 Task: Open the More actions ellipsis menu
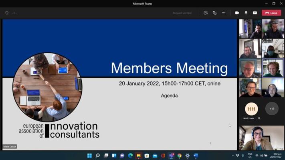pos(223,13)
